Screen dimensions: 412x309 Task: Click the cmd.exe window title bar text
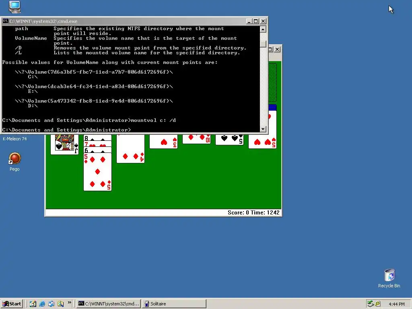pos(43,21)
